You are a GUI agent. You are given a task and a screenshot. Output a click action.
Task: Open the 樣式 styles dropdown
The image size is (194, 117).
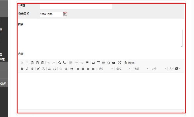[x=106, y=69]
